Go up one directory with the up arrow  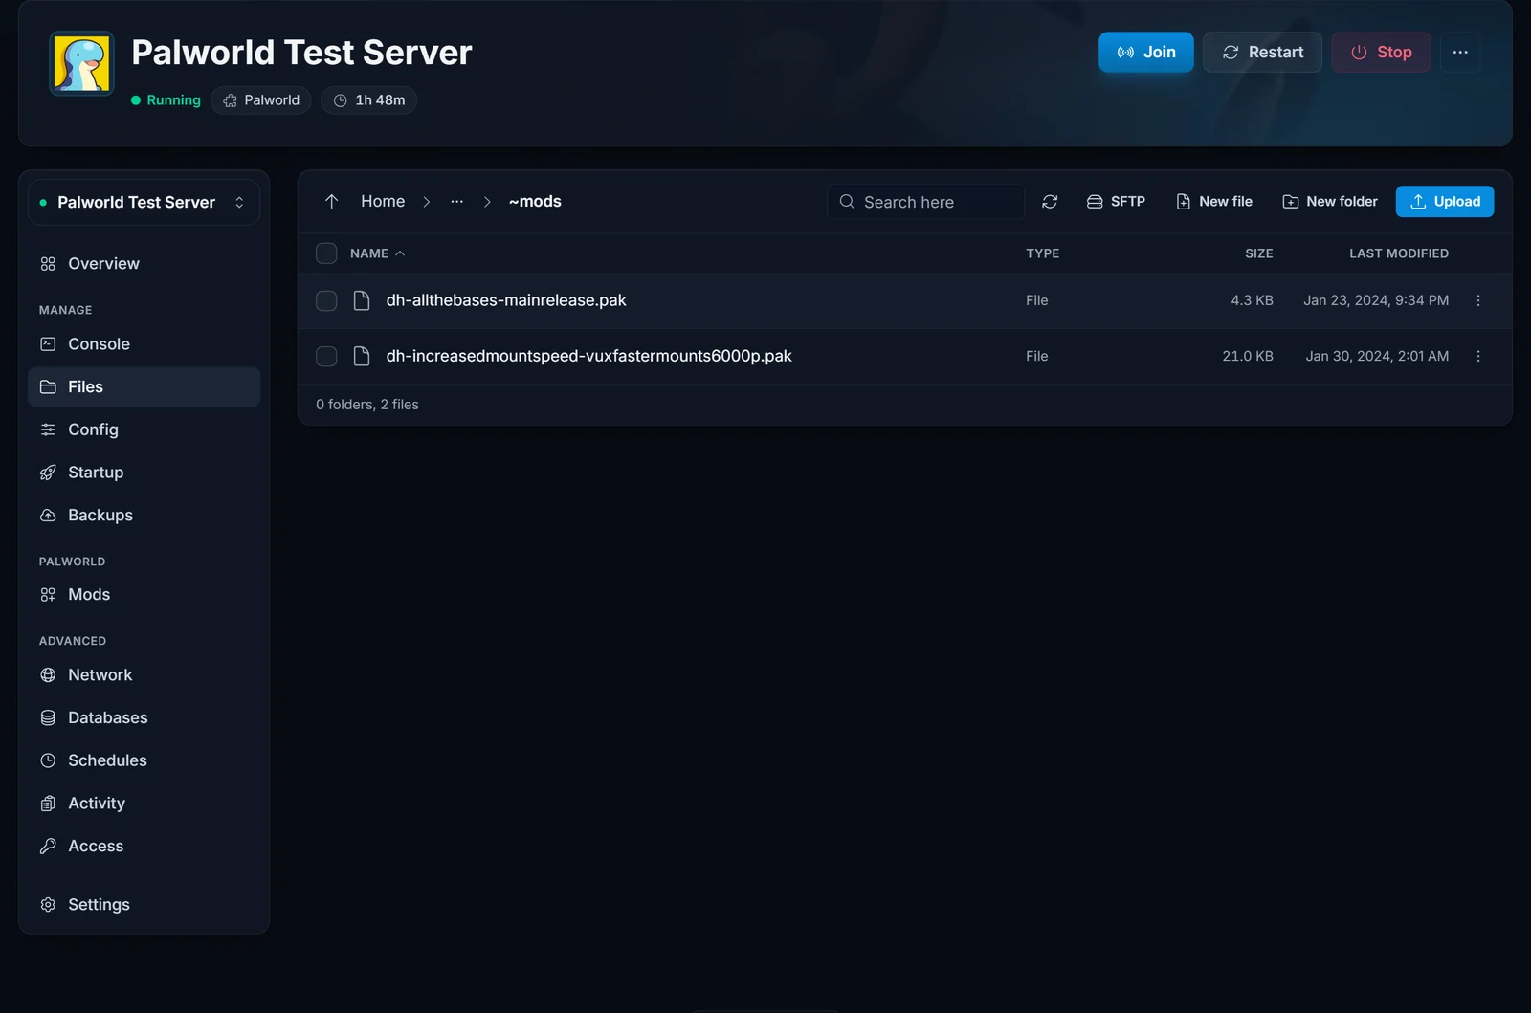[x=331, y=201]
